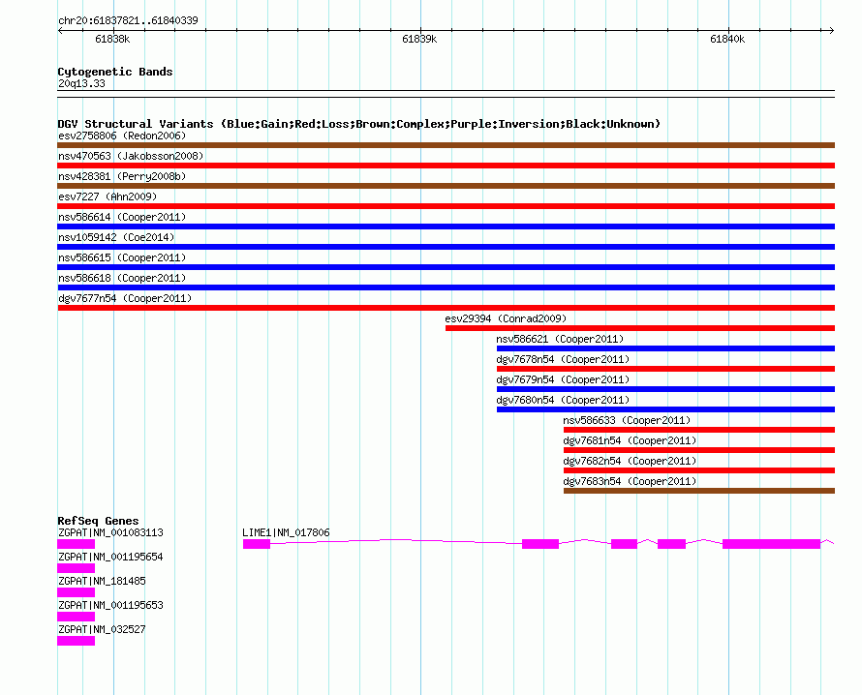The width and height of the screenshot is (862, 695).
Task: Click the esv7227 (Ahn2009) label
Action: tap(108, 196)
